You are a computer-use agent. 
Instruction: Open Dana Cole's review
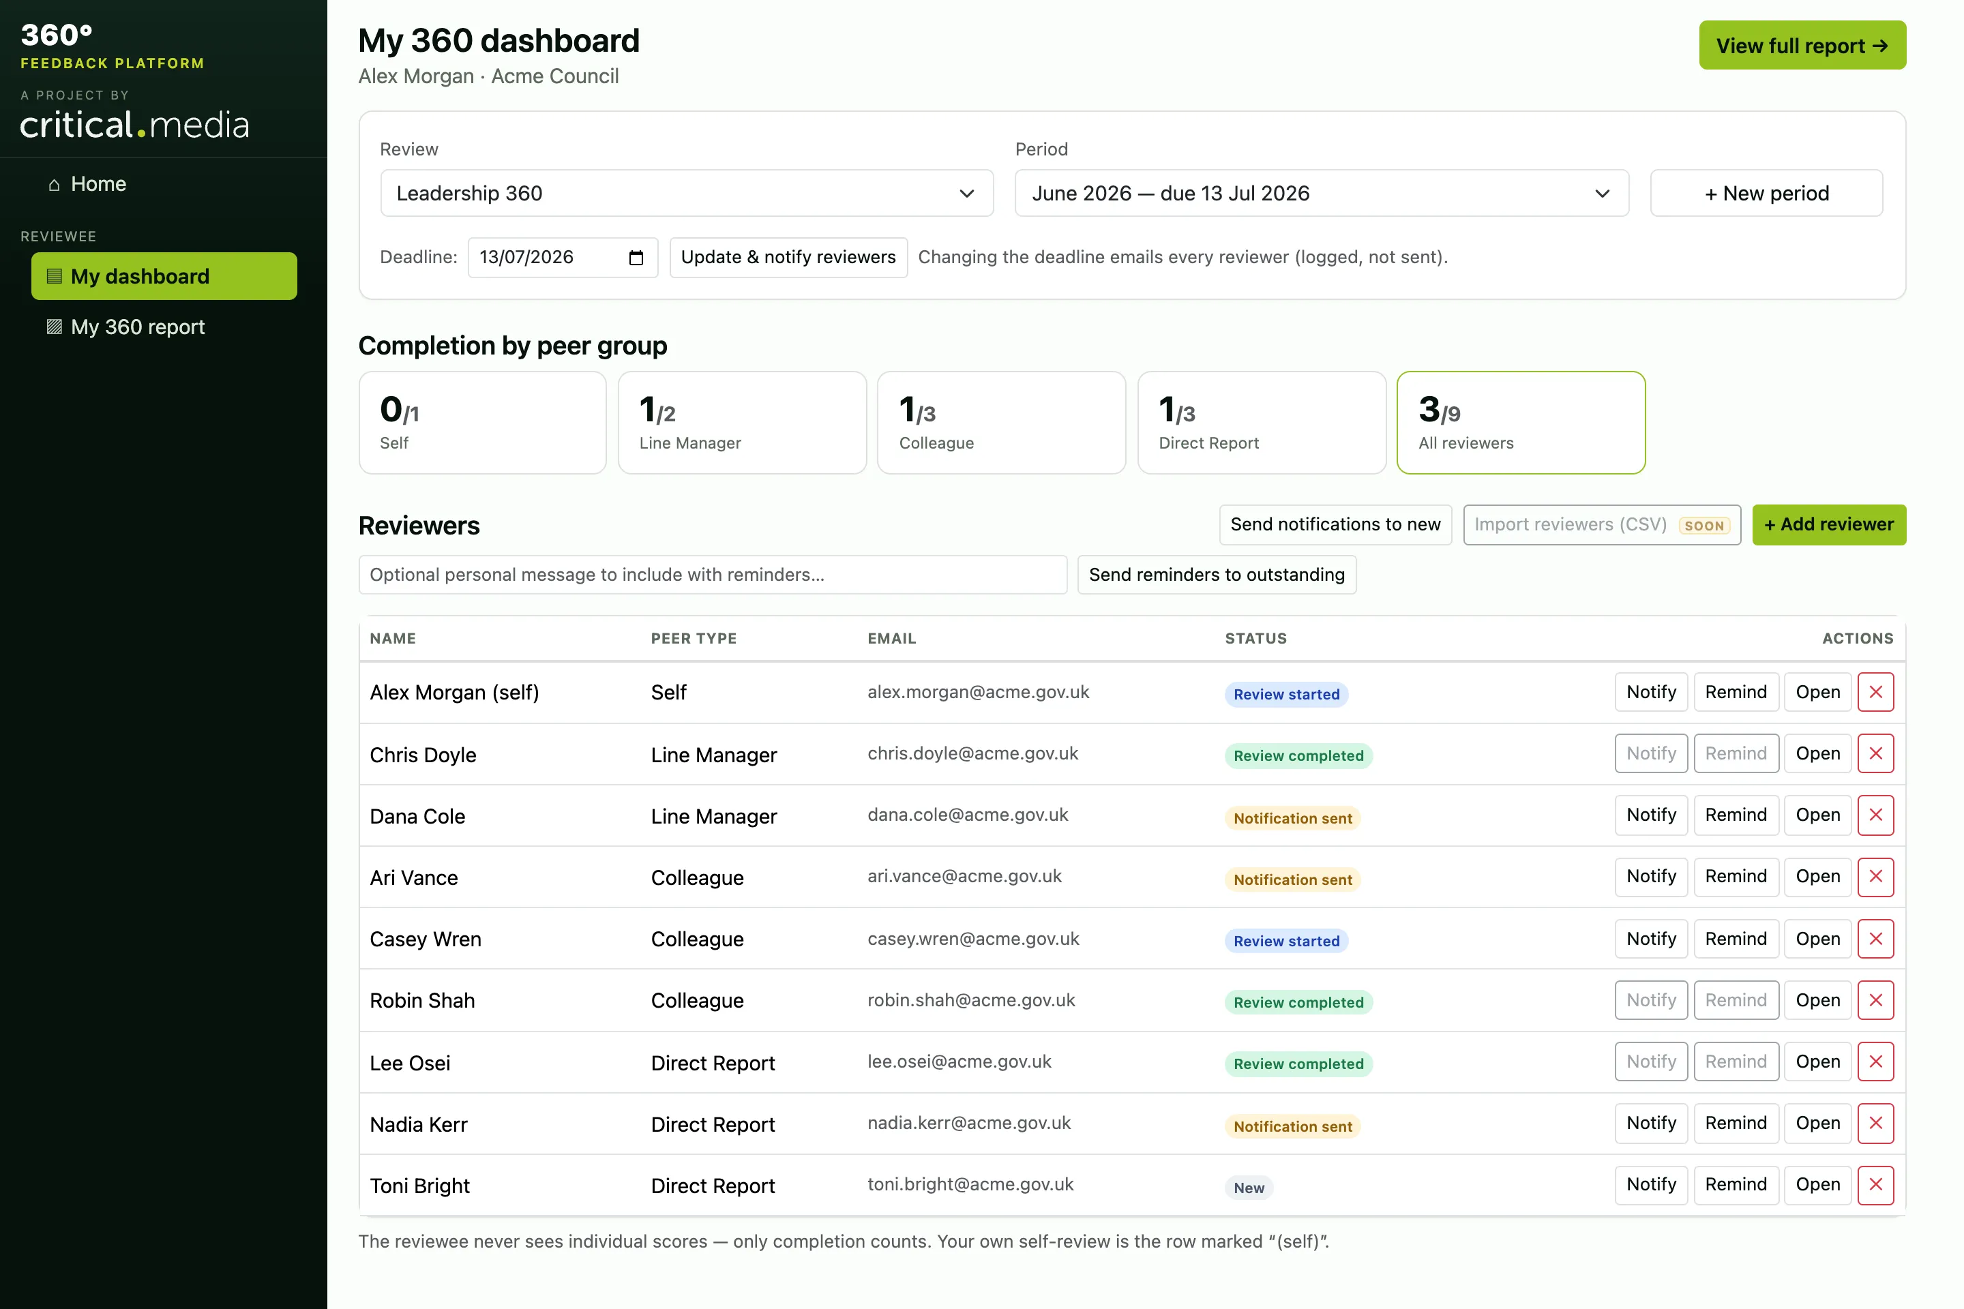tap(1818, 815)
